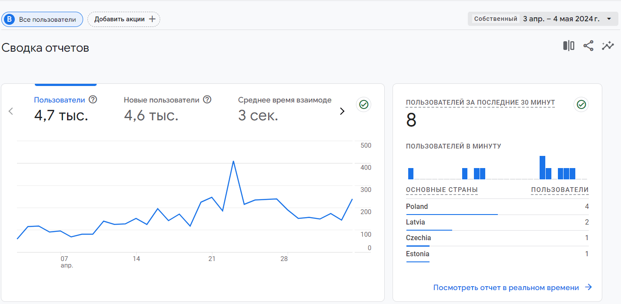Open the Insights sparkle icon
The height and width of the screenshot is (304, 621).
[x=608, y=46]
